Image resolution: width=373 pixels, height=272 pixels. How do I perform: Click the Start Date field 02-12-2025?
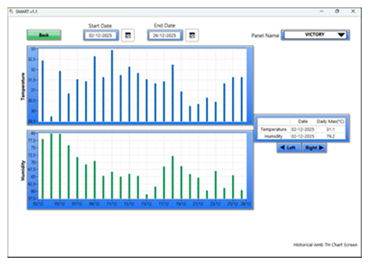101,35
